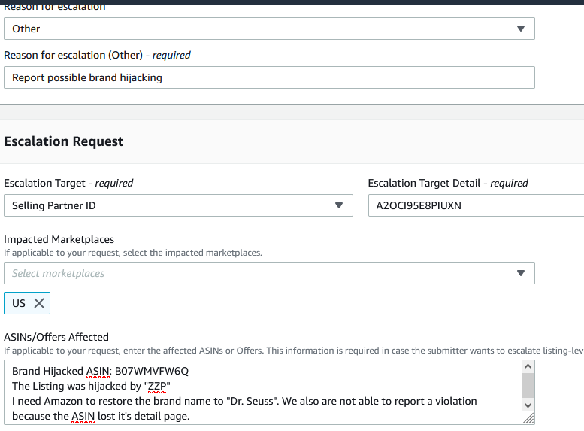The height and width of the screenshot is (431, 584).
Task: Remove the US marketplace tag
Action: (x=39, y=303)
